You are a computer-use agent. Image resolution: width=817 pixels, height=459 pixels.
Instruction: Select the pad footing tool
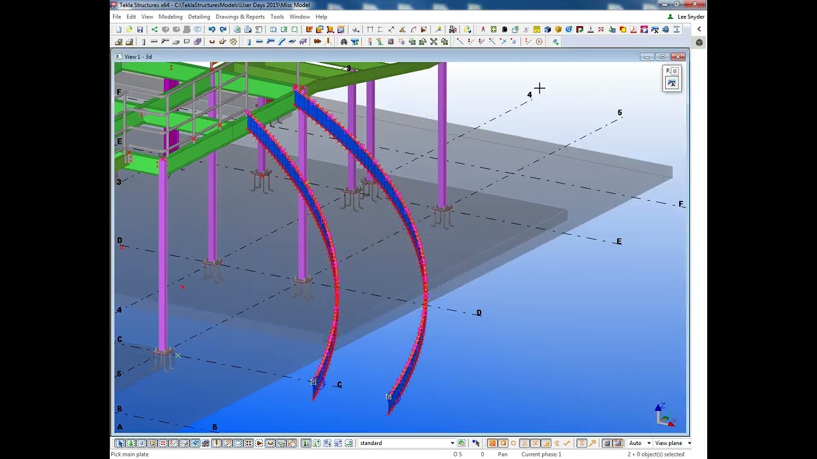click(x=119, y=41)
